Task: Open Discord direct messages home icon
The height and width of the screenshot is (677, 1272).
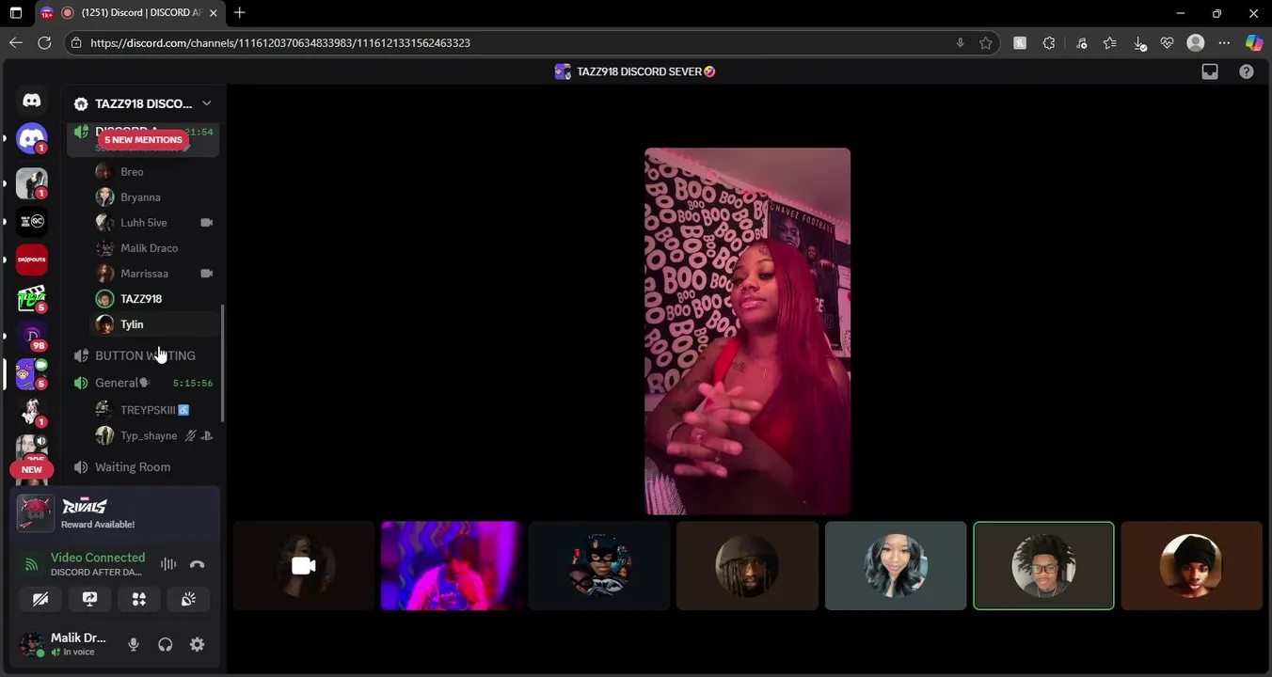Action: pos(32,101)
